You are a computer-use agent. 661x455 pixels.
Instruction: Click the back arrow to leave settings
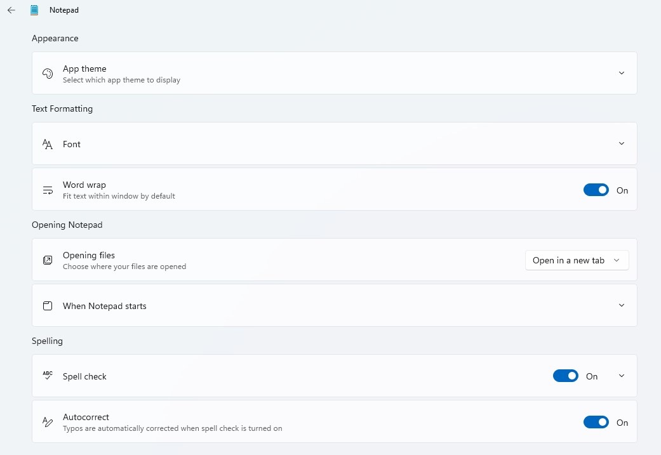tap(10, 10)
